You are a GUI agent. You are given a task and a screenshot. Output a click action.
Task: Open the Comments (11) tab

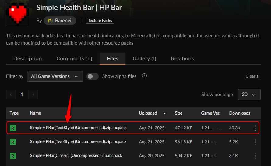[74, 59]
